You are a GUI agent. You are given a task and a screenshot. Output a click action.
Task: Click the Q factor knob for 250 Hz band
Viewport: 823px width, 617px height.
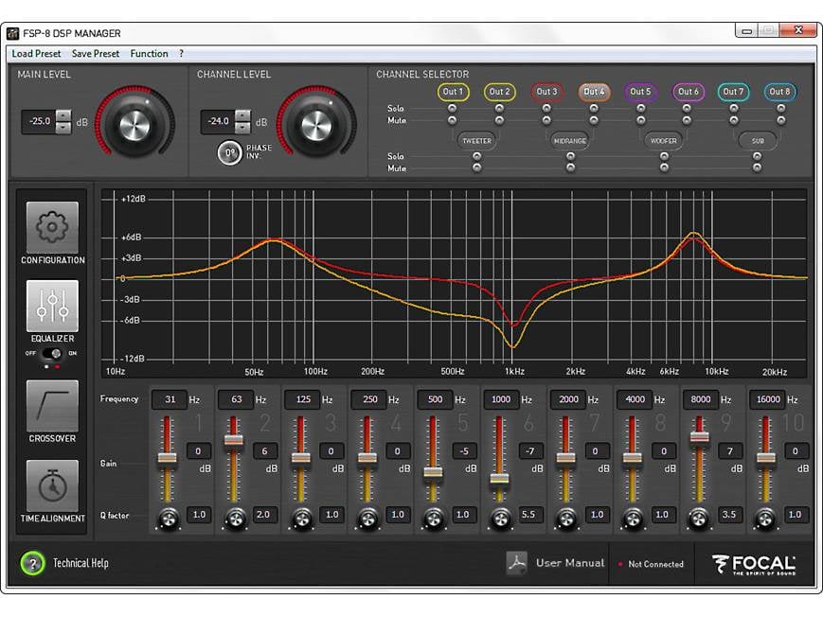point(368,519)
